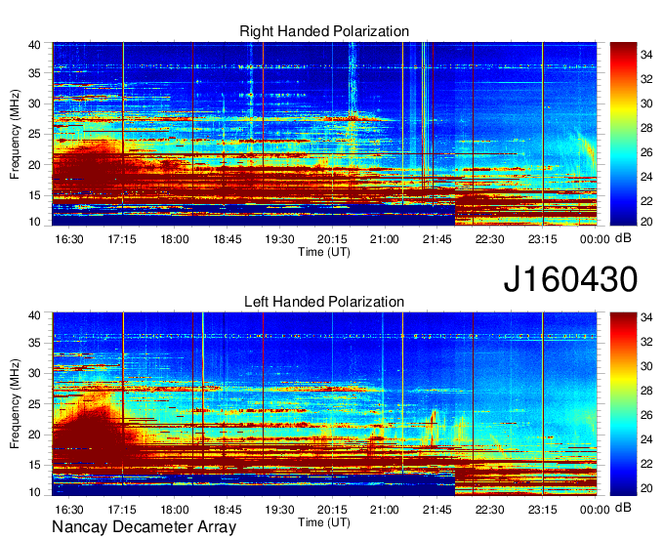
Task: Click the 21:45 time tick under Right Handed plot
Action: [x=437, y=239]
